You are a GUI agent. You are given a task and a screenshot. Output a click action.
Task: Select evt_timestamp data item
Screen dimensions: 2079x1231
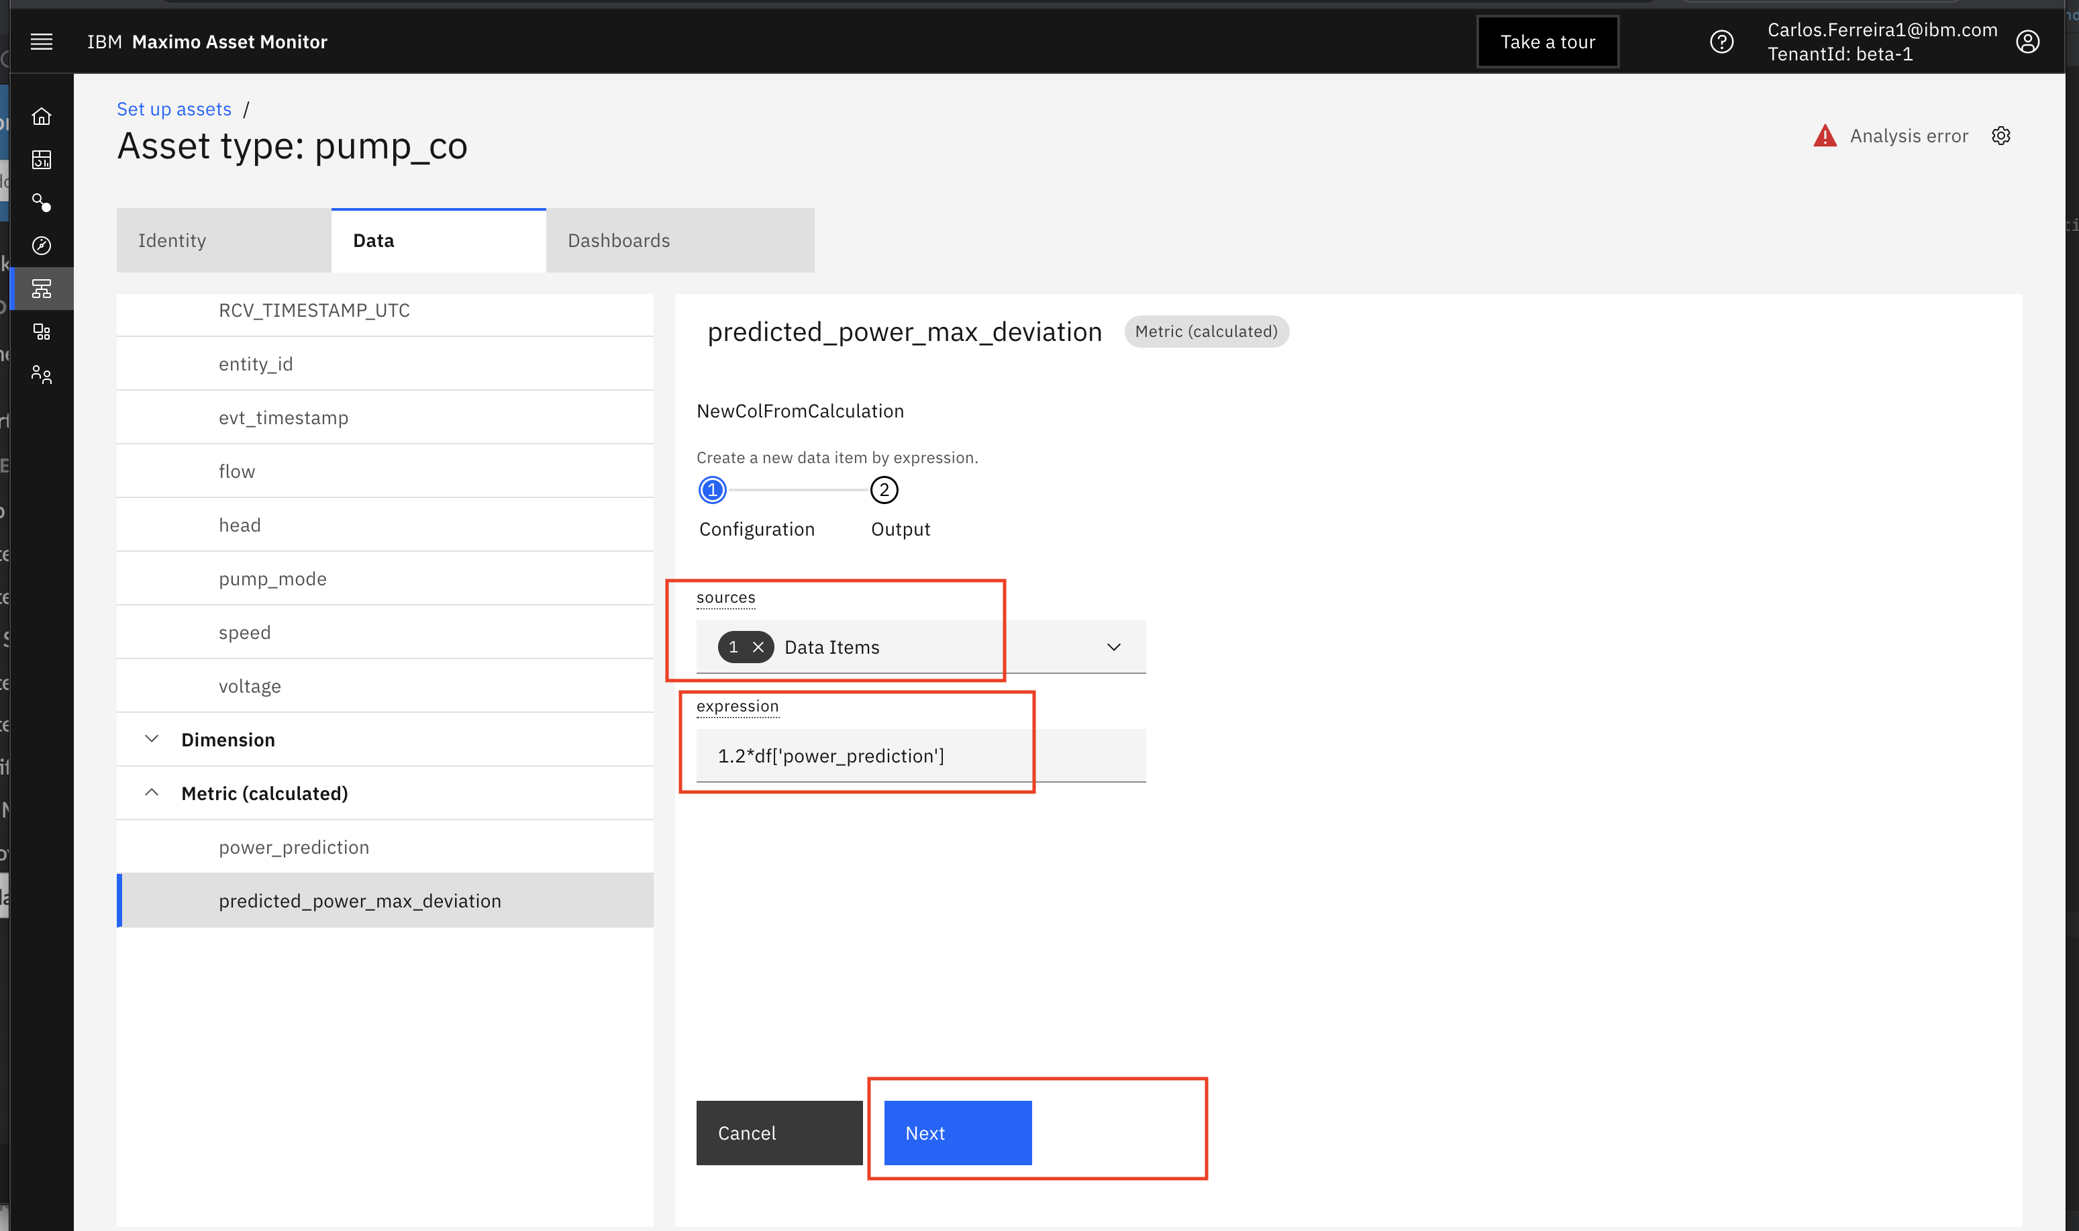tap(385, 417)
